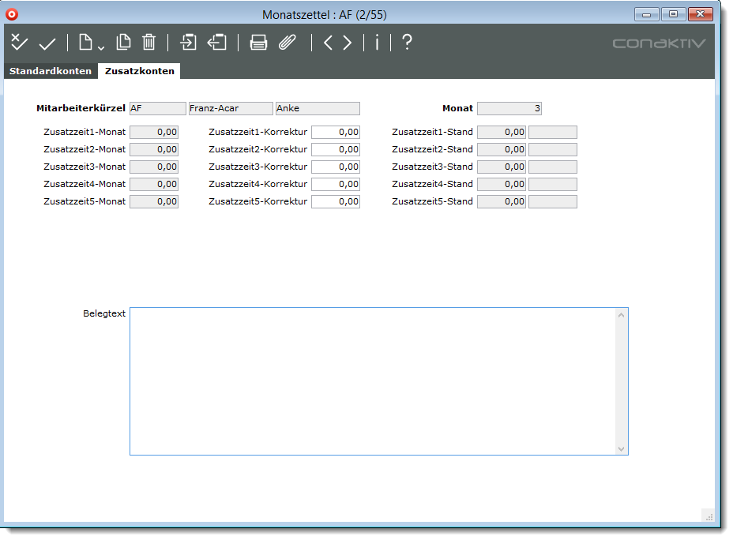
Task: Open the dropdown arrow beside new document
Action: (x=100, y=47)
